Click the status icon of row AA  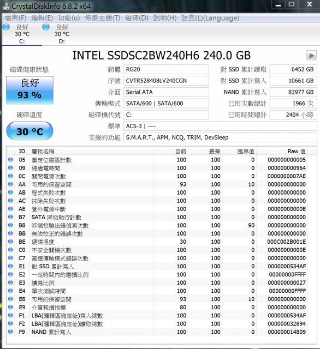click(x=10, y=184)
